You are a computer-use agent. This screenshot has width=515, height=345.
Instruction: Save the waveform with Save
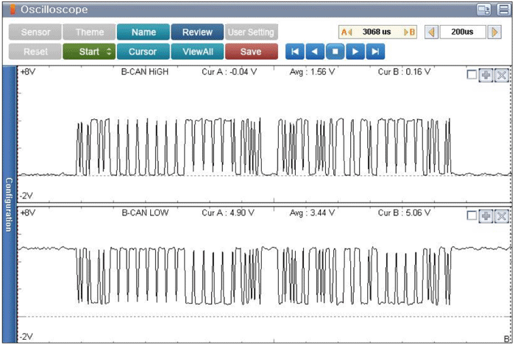click(252, 51)
